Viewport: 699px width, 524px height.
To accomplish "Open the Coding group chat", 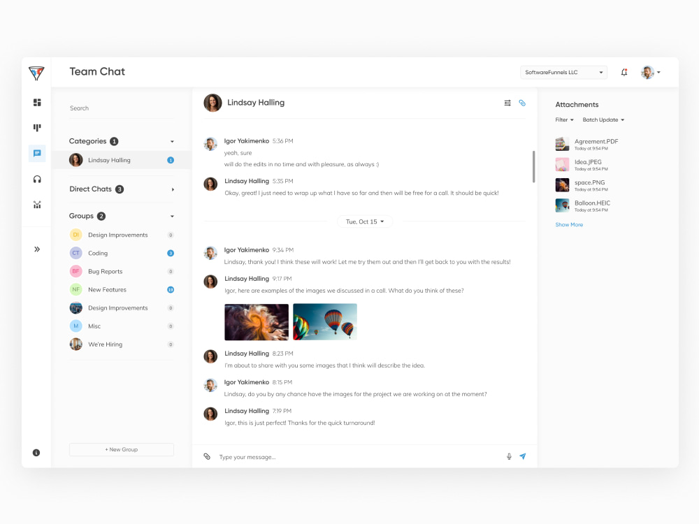I will 122,253.
